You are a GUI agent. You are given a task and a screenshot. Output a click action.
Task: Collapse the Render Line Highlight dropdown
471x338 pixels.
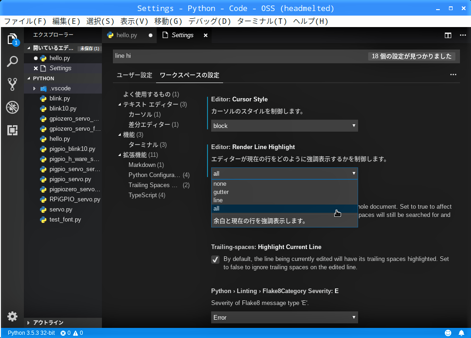tap(285, 173)
